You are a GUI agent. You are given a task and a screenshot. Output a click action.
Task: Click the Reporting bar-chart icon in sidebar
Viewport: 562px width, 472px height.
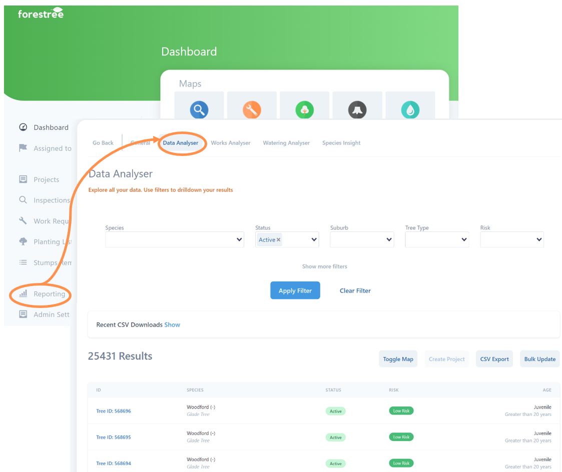pyautogui.click(x=23, y=294)
